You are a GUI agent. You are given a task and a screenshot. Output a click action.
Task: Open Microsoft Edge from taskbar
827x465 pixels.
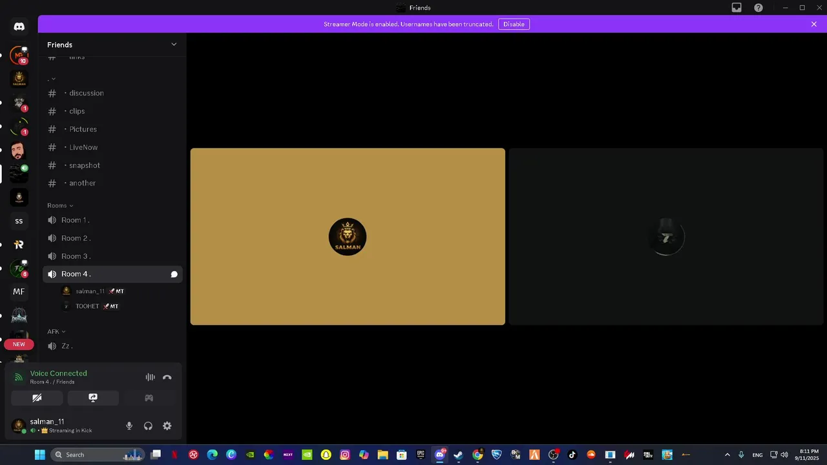212,455
